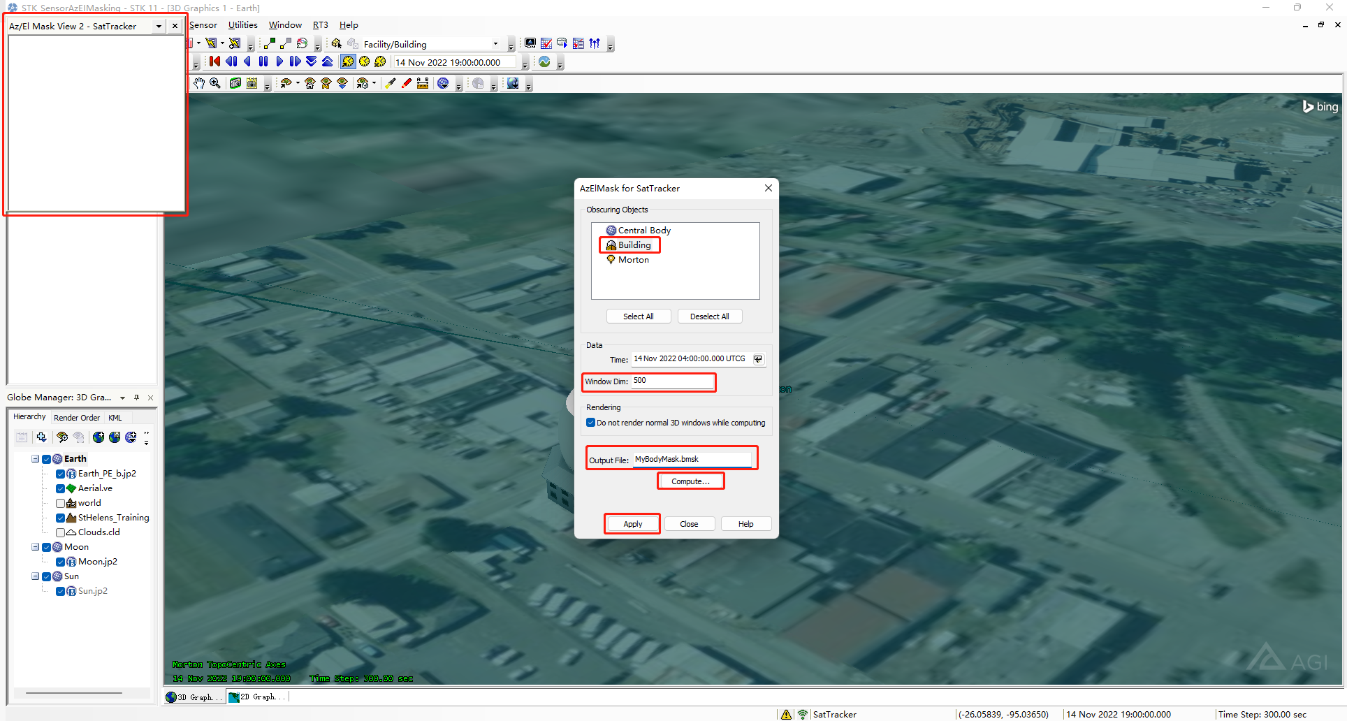Toggle visibility of StHelens_Training layer
The width and height of the screenshot is (1347, 721).
(x=61, y=518)
